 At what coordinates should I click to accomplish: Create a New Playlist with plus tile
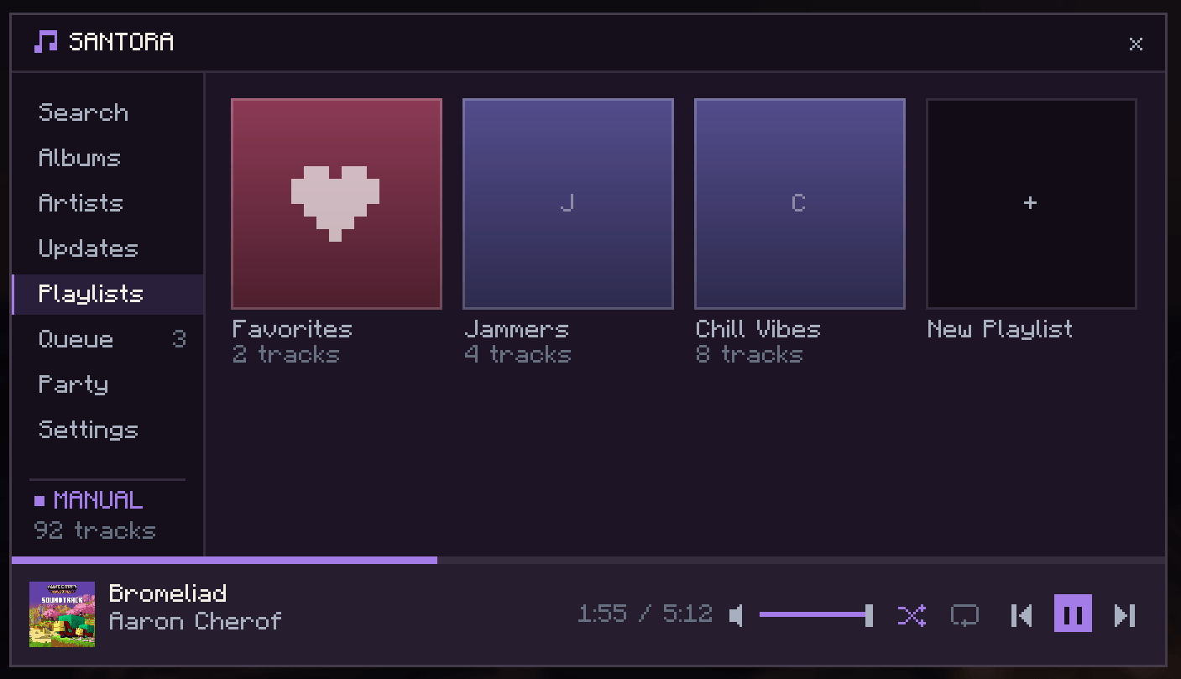(1032, 204)
